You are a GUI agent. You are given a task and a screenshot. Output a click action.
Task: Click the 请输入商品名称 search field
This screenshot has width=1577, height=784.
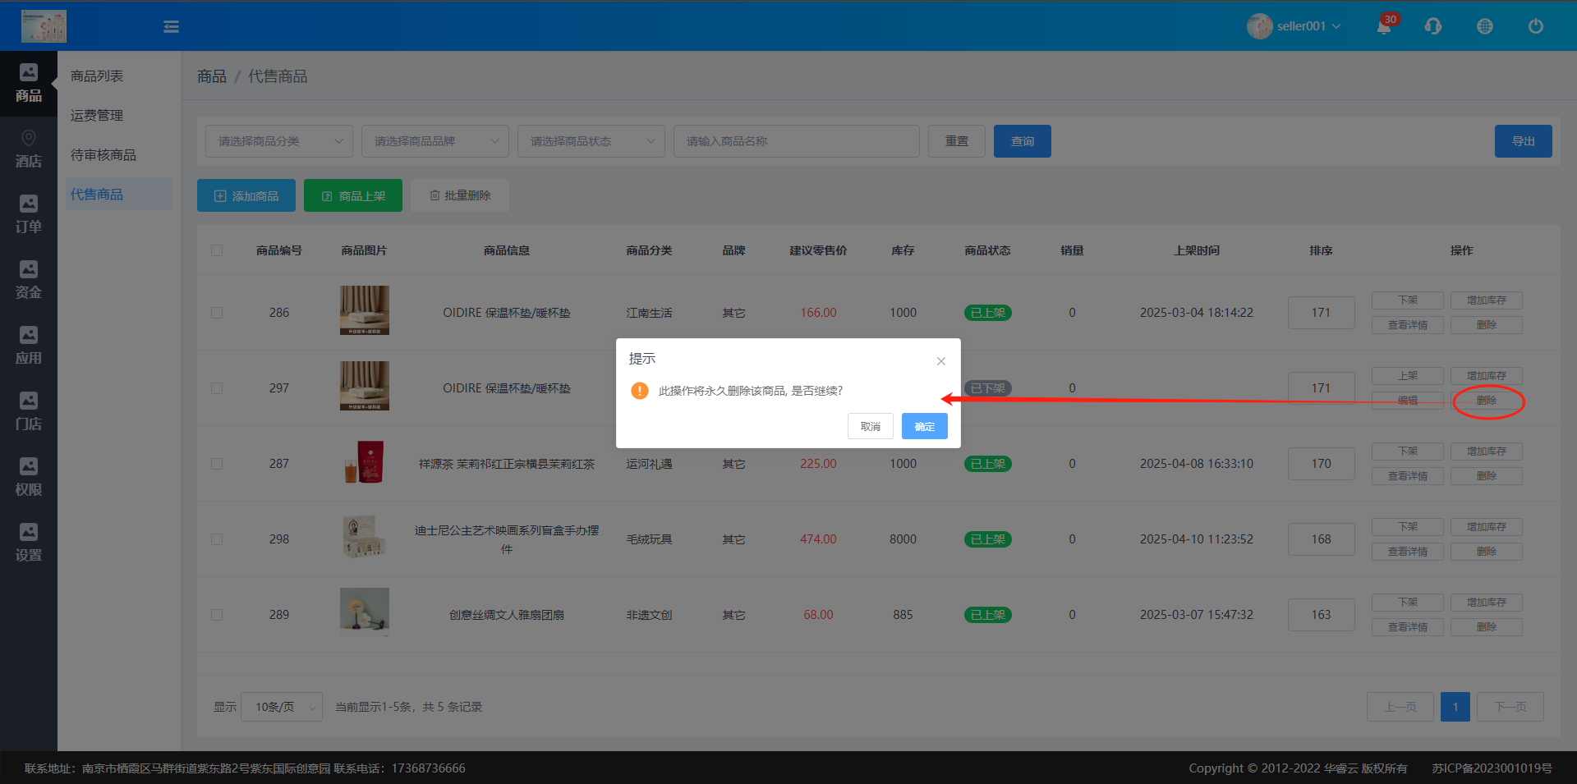click(x=796, y=141)
